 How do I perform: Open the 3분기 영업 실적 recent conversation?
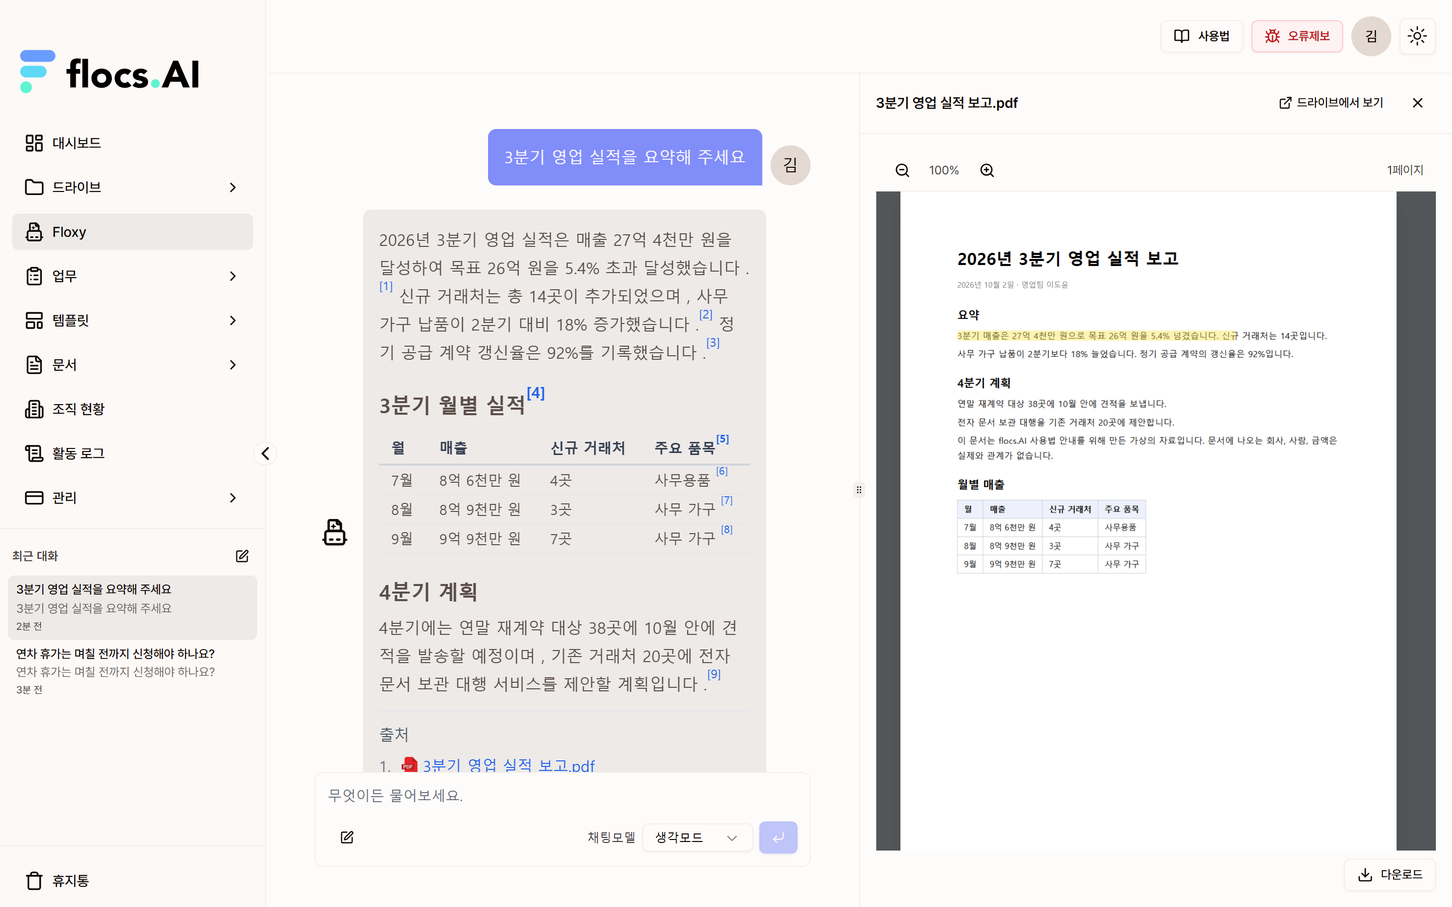click(x=132, y=607)
